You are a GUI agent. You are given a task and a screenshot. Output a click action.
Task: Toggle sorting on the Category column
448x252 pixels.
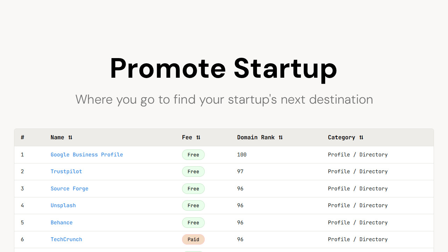pyautogui.click(x=342, y=137)
